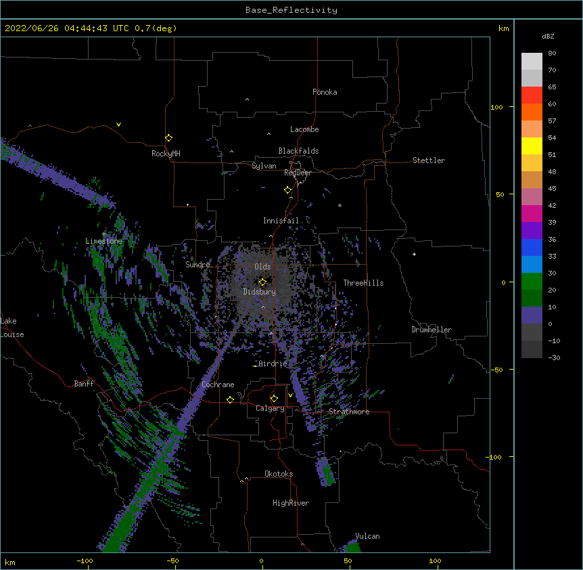The image size is (583, 570).
Task: Click the Lake Louise label
Action: (12, 328)
